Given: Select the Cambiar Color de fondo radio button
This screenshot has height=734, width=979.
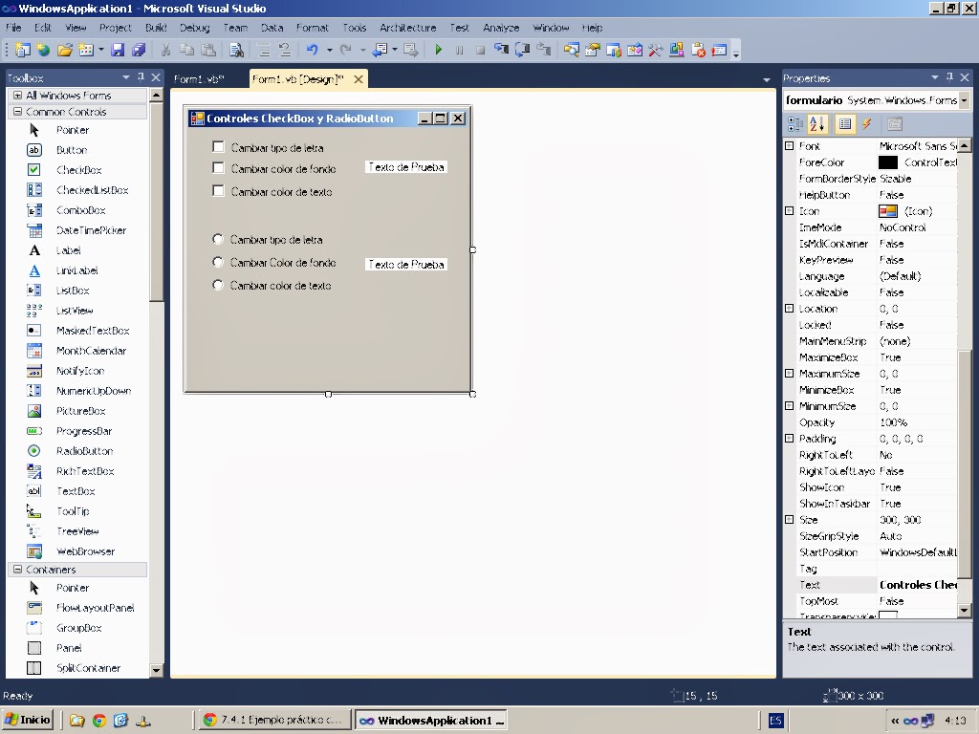Looking at the screenshot, I should (x=218, y=262).
